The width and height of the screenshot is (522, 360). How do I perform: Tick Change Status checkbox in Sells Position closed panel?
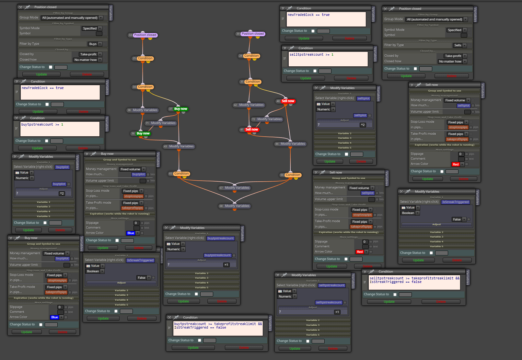tap(415, 69)
